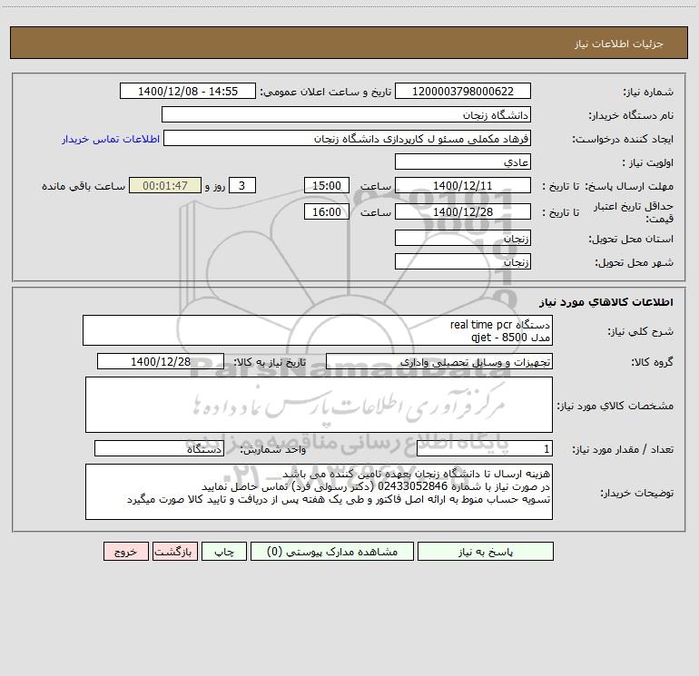Click the announcement date field 1400/12/08 - 14:55

[188, 91]
